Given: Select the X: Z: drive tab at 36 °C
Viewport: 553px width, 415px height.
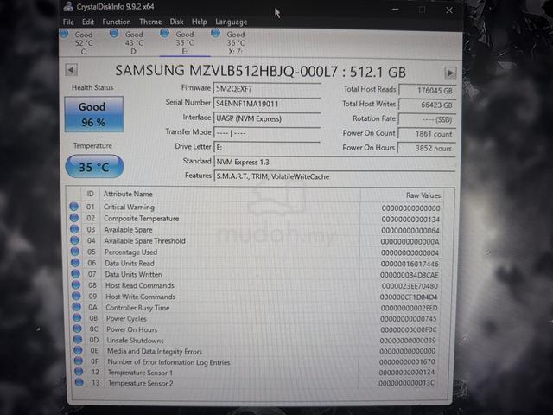Looking at the screenshot, I should coord(236,42).
